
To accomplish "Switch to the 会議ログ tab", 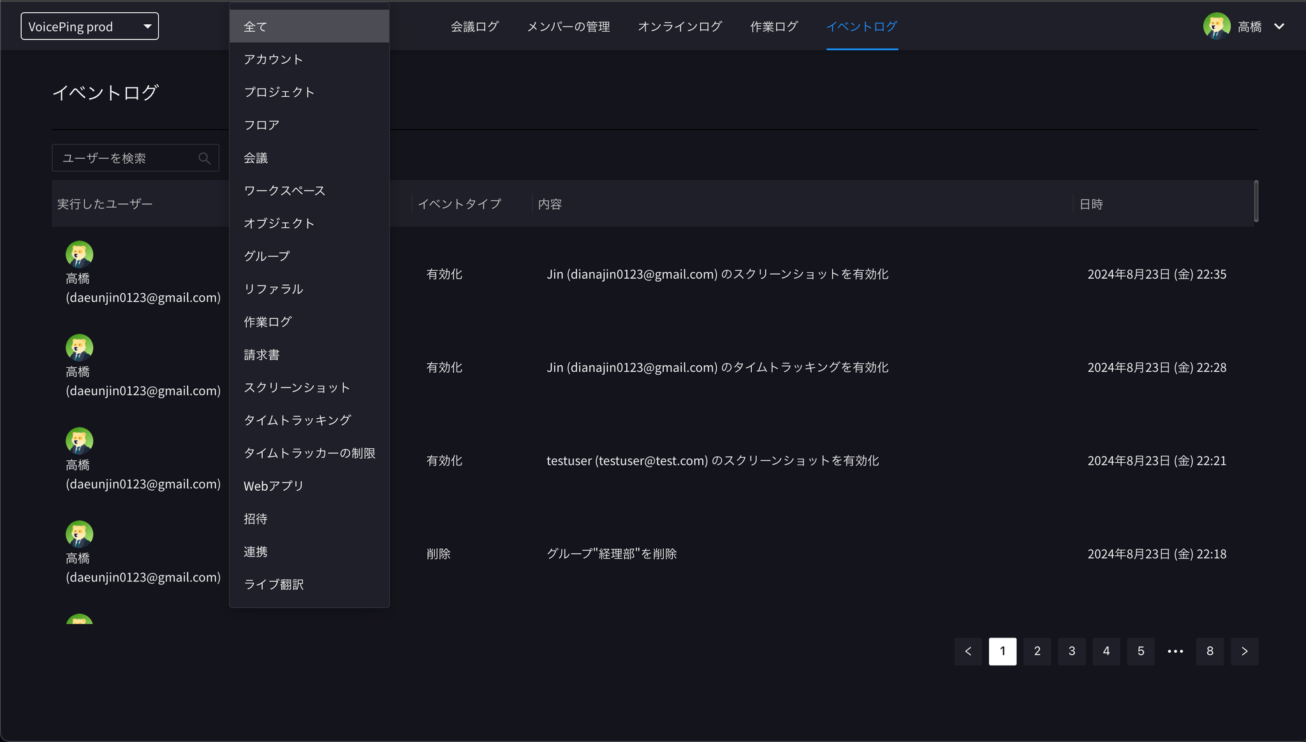I will [x=474, y=26].
